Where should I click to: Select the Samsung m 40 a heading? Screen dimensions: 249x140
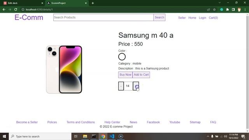pyautogui.click(x=146, y=35)
